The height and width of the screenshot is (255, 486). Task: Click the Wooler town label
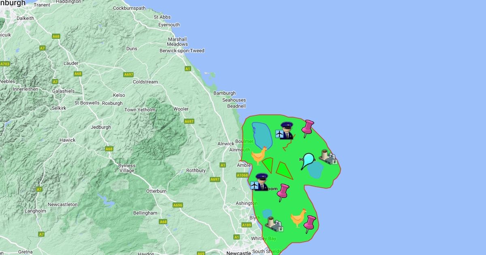pyautogui.click(x=181, y=109)
